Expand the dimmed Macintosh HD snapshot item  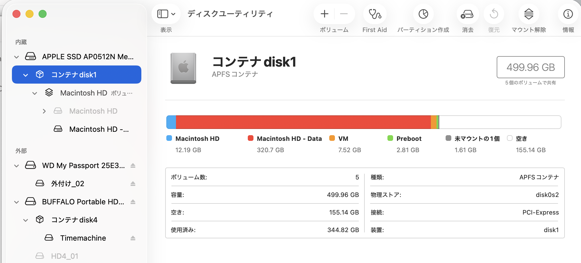click(x=44, y=111)
